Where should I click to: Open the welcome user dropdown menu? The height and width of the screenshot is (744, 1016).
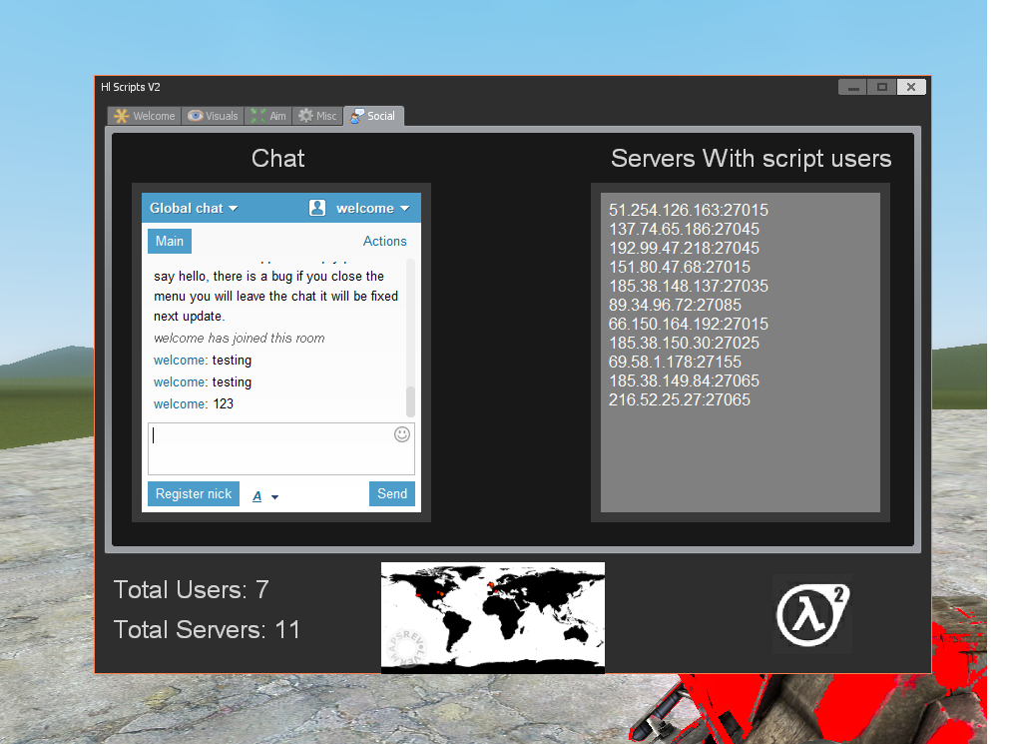coord(372,208)
